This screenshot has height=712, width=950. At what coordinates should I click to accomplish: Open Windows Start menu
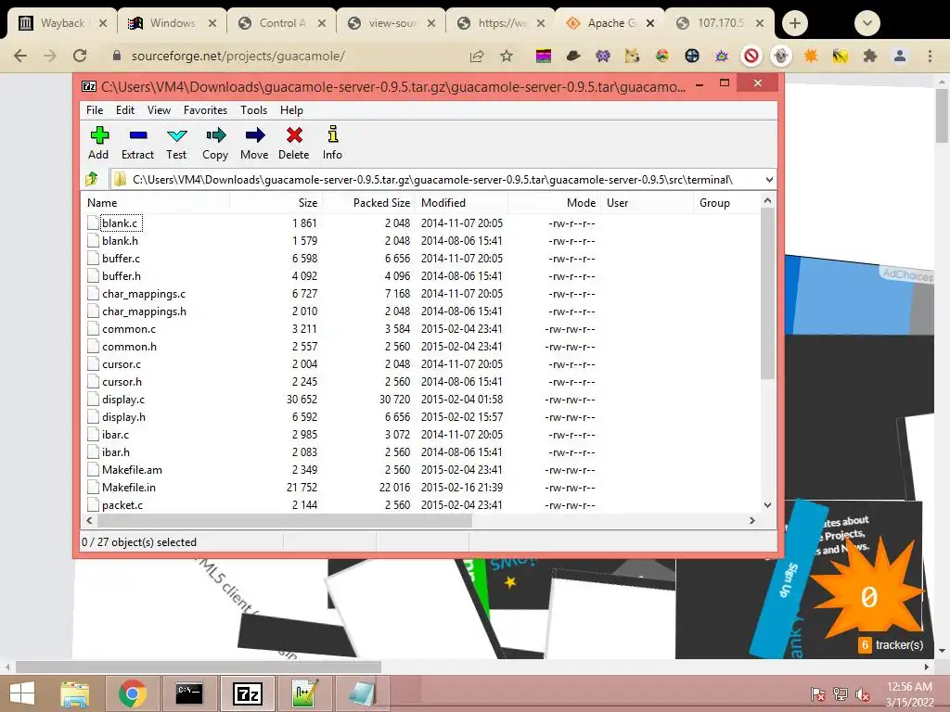[22, 693]
